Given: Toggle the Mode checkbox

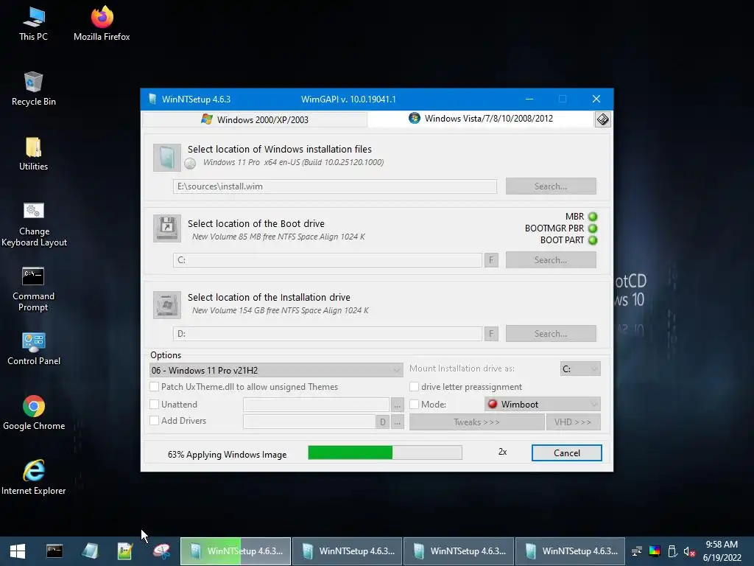Looking at the screenshot, I should pos(414,405).
